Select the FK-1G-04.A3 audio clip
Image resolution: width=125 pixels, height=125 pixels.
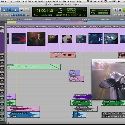pos(63,55)
